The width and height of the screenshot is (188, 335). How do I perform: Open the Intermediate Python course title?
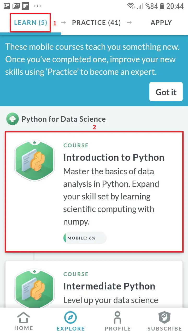click(x=109, y=286)
